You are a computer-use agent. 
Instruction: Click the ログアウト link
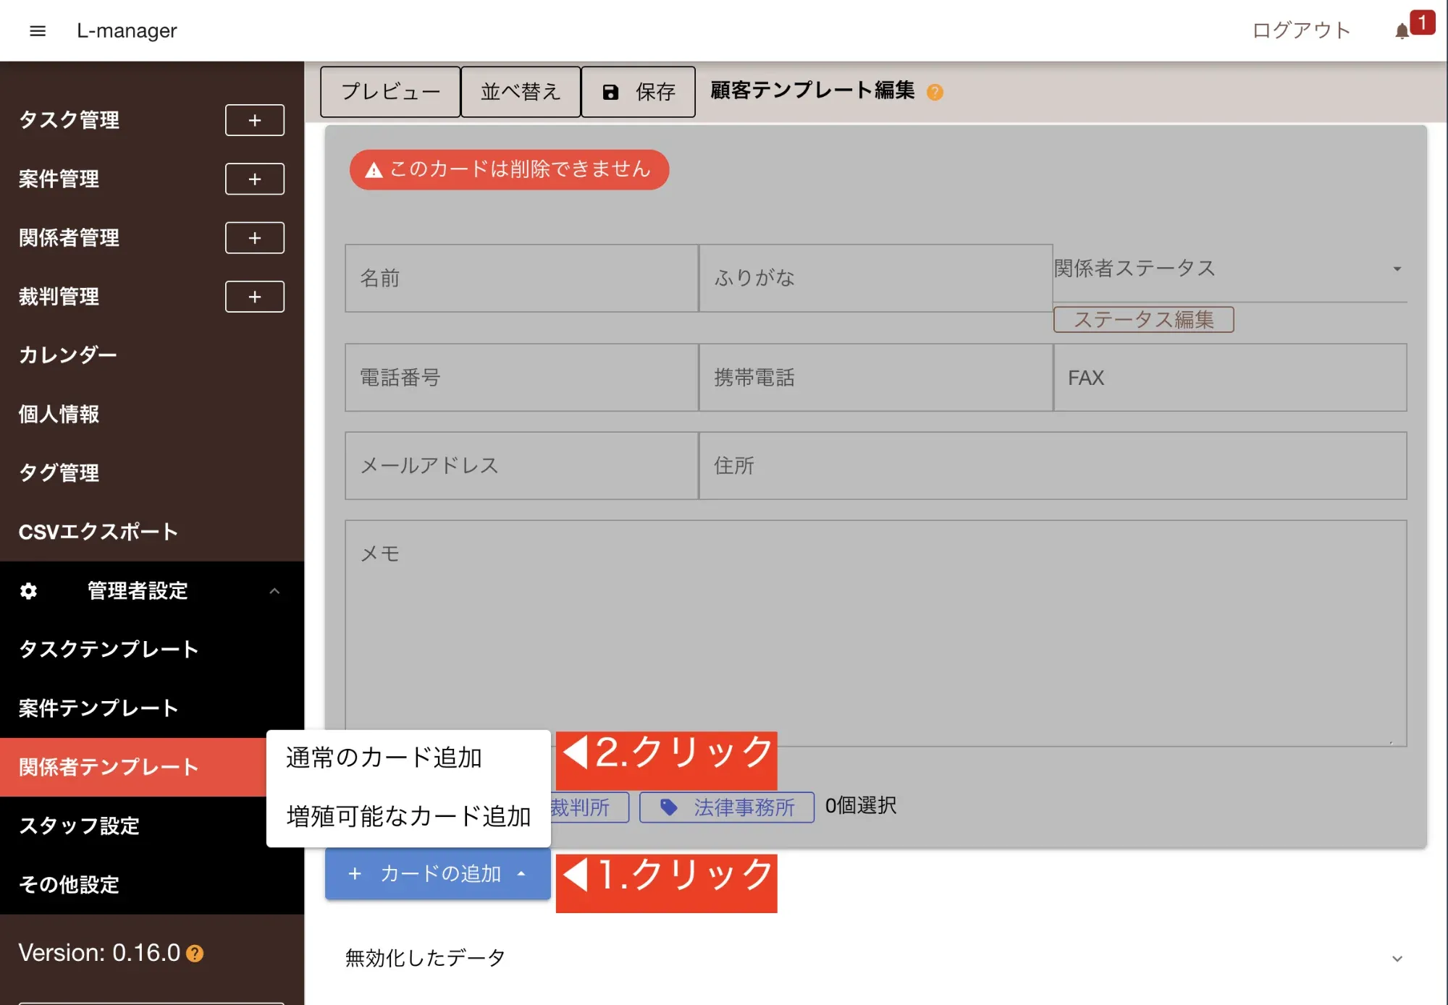click(1300, 30)
